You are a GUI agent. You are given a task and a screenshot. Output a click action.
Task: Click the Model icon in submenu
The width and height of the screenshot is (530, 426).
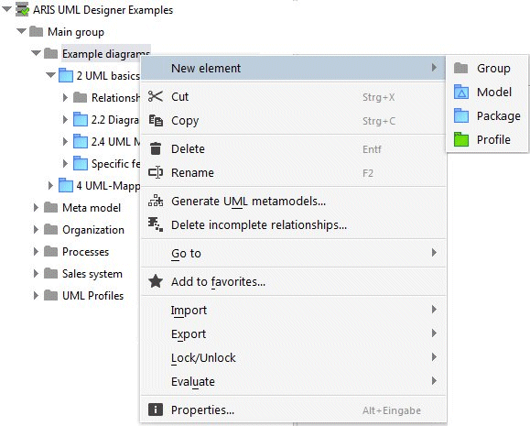pyautogui.click(x=461, y=92)
